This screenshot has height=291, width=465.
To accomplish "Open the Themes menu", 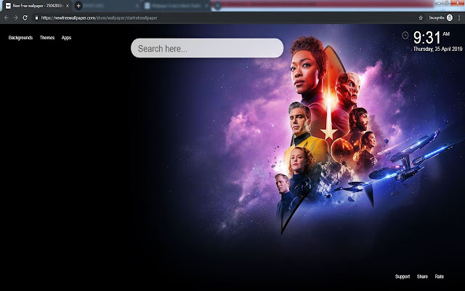I will point(47,38).
